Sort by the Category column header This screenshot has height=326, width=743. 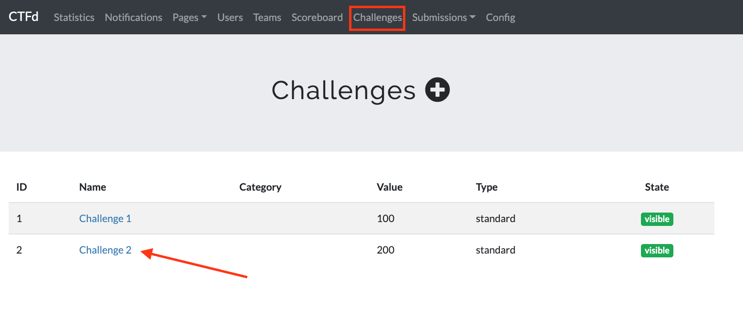(260, 187)
